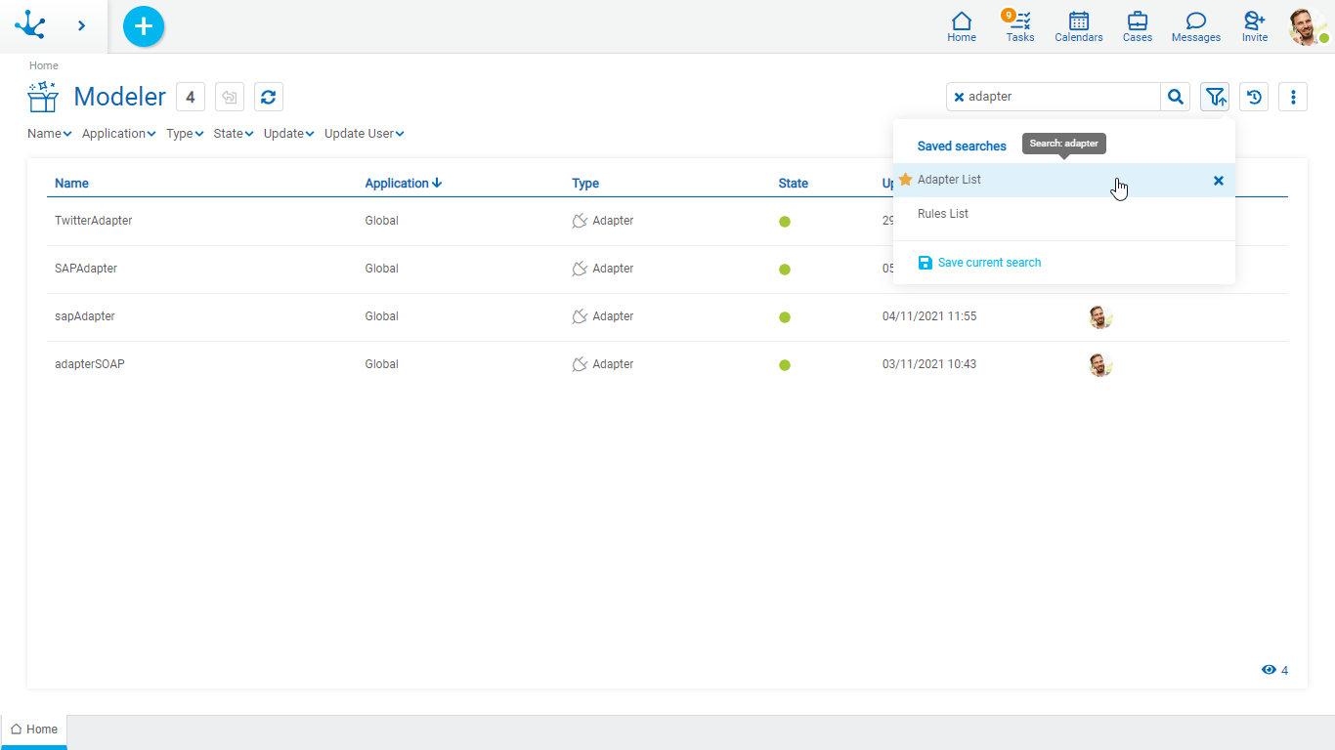Click the Invite user icon

(1255, 26)
